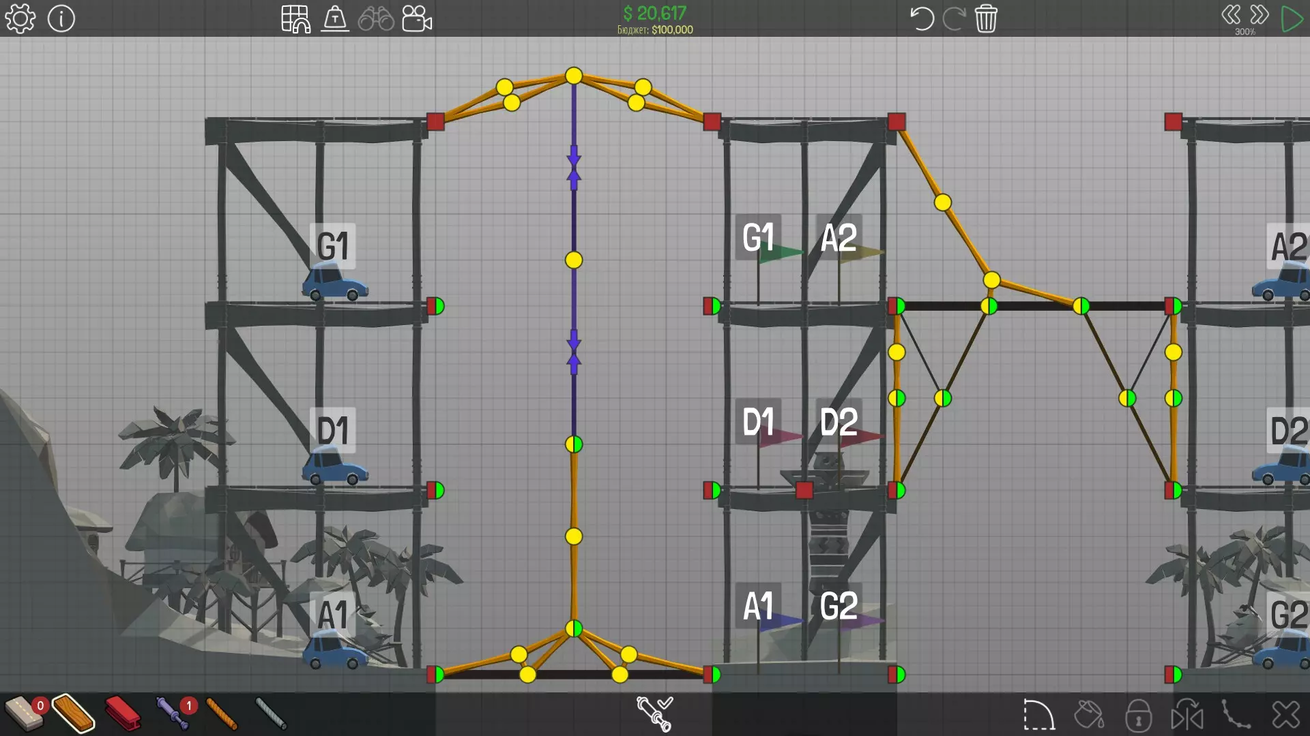This screenshot has width=1310, height=736.
Task: Select the rope material
Action: [222, 714]
